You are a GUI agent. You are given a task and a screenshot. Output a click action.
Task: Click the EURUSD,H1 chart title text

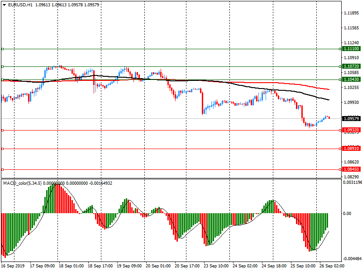pyautogui.click(x=20, y=5)
